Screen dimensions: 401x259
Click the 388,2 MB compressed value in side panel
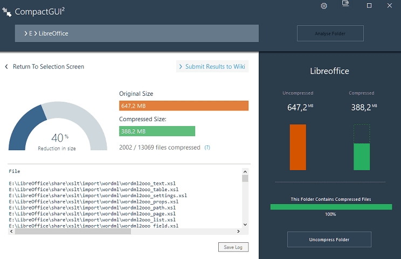pos(364,107)
